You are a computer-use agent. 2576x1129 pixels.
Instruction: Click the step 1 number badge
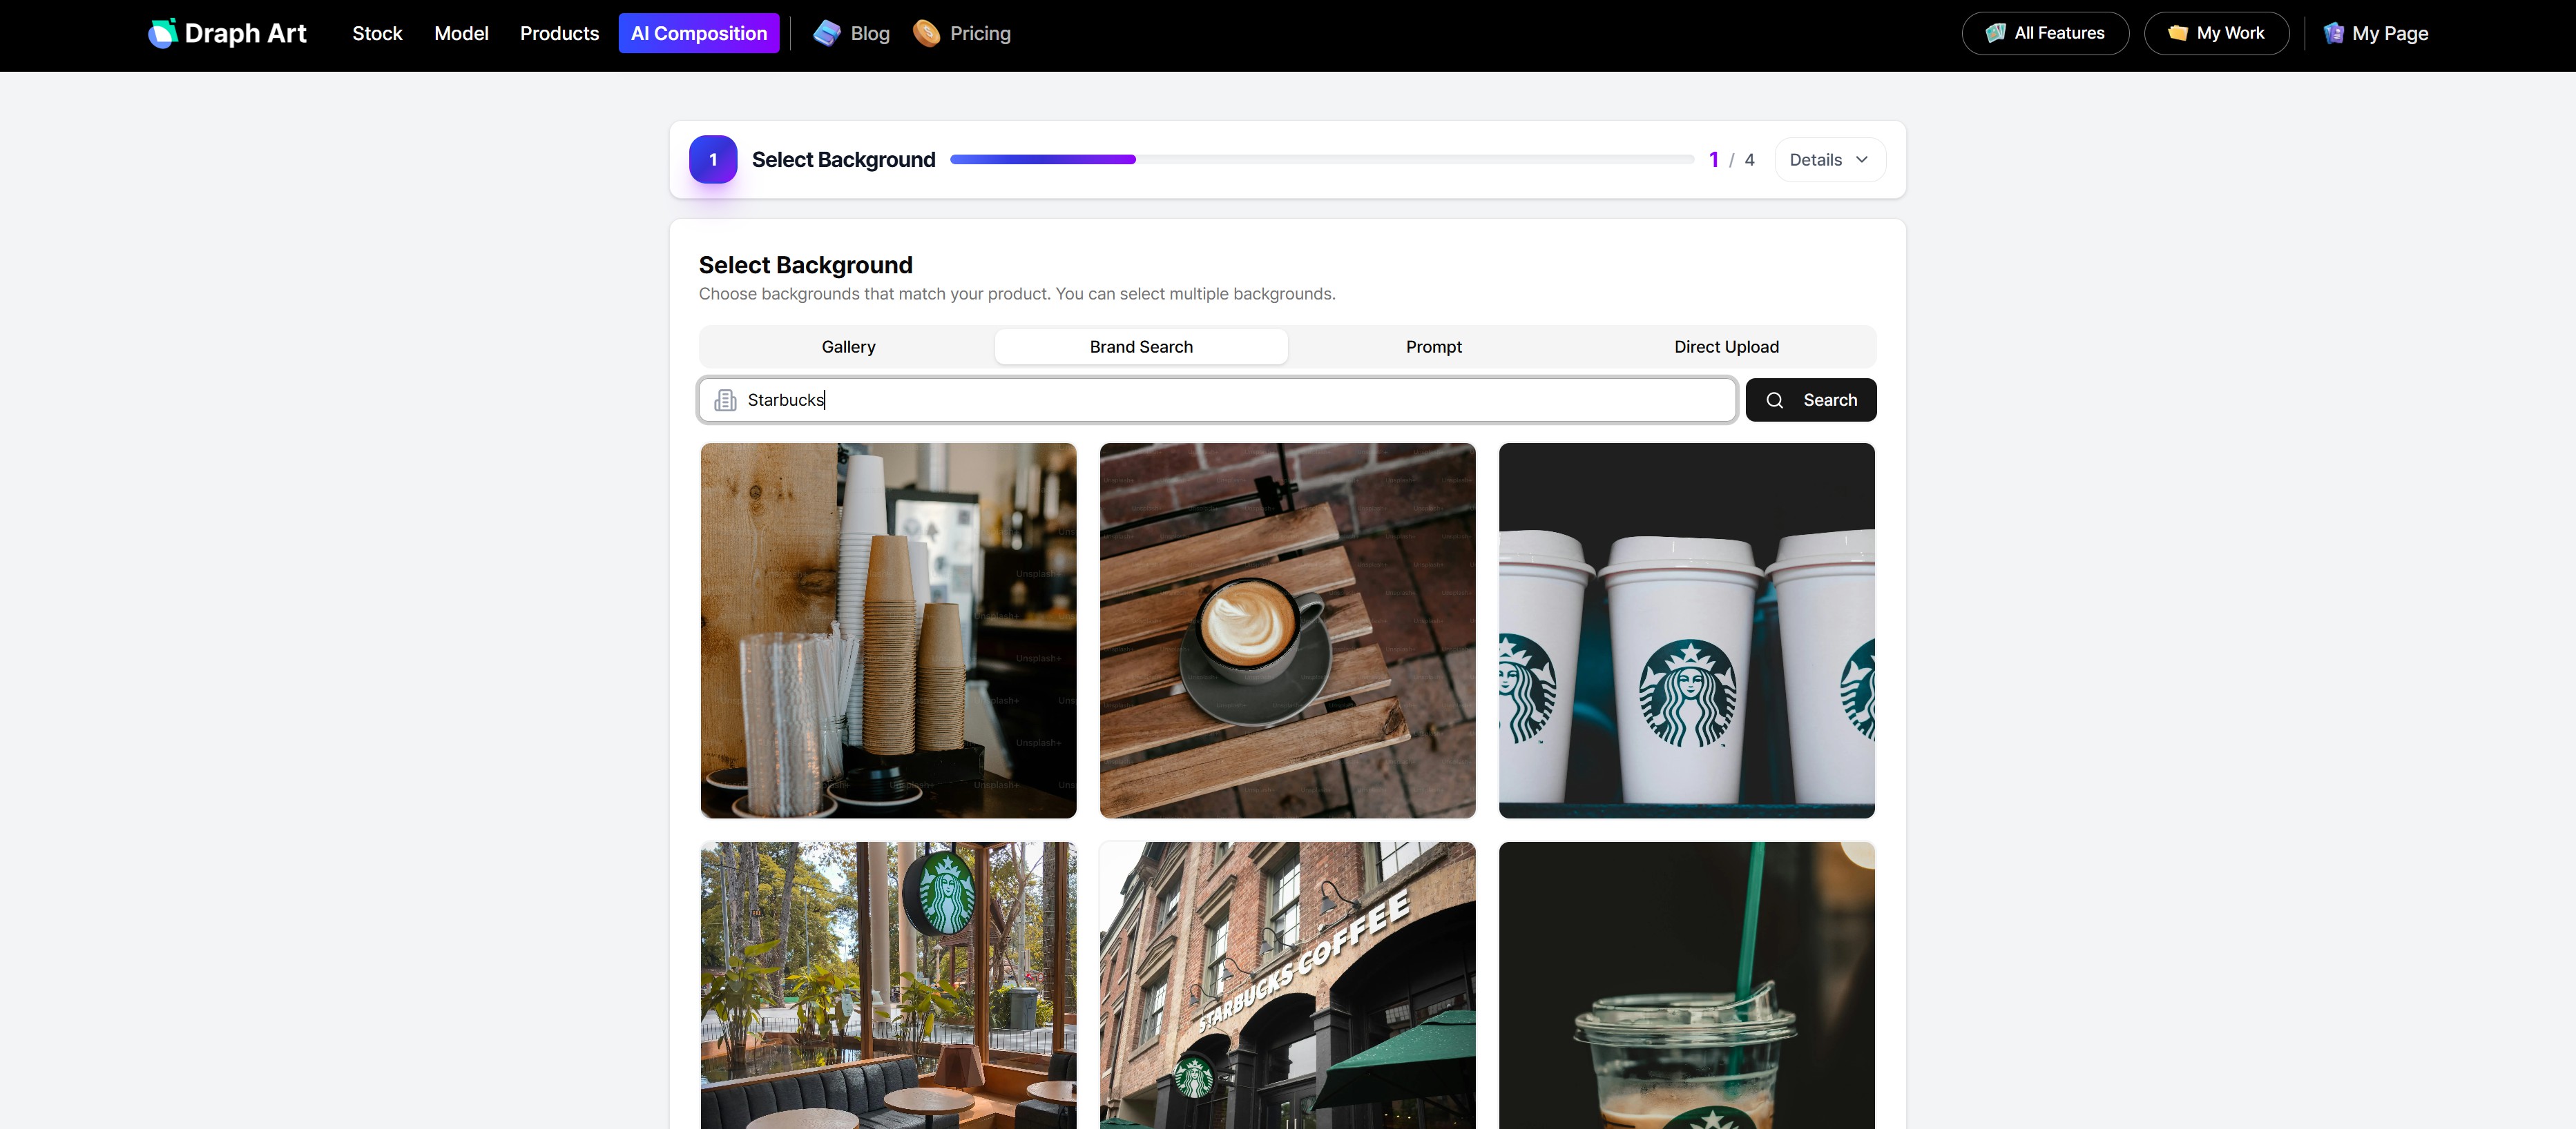713,160
